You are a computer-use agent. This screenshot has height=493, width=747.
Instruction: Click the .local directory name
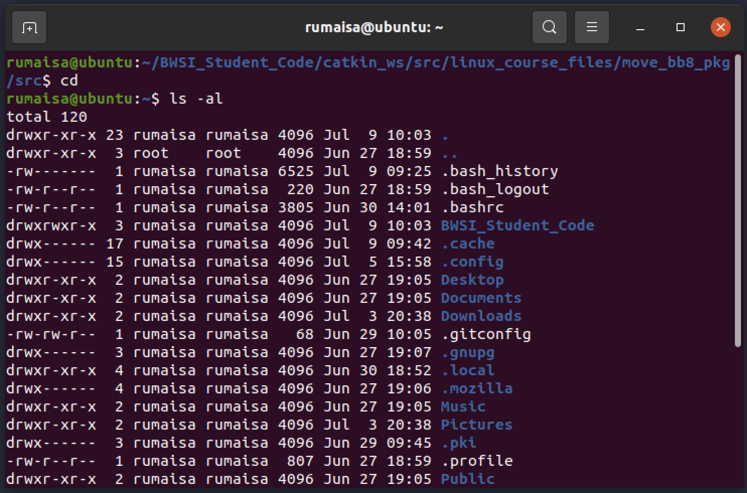468,370
